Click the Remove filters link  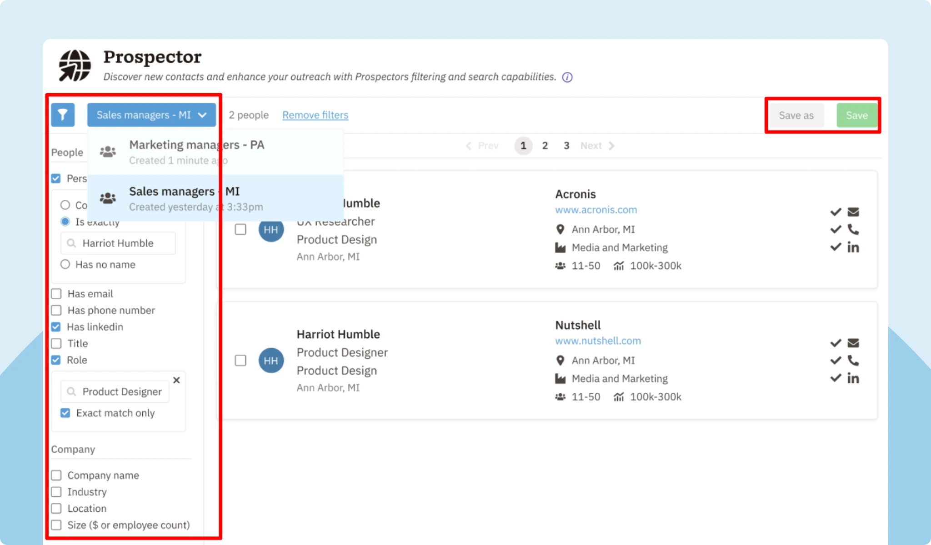click(x=315, y=115)
